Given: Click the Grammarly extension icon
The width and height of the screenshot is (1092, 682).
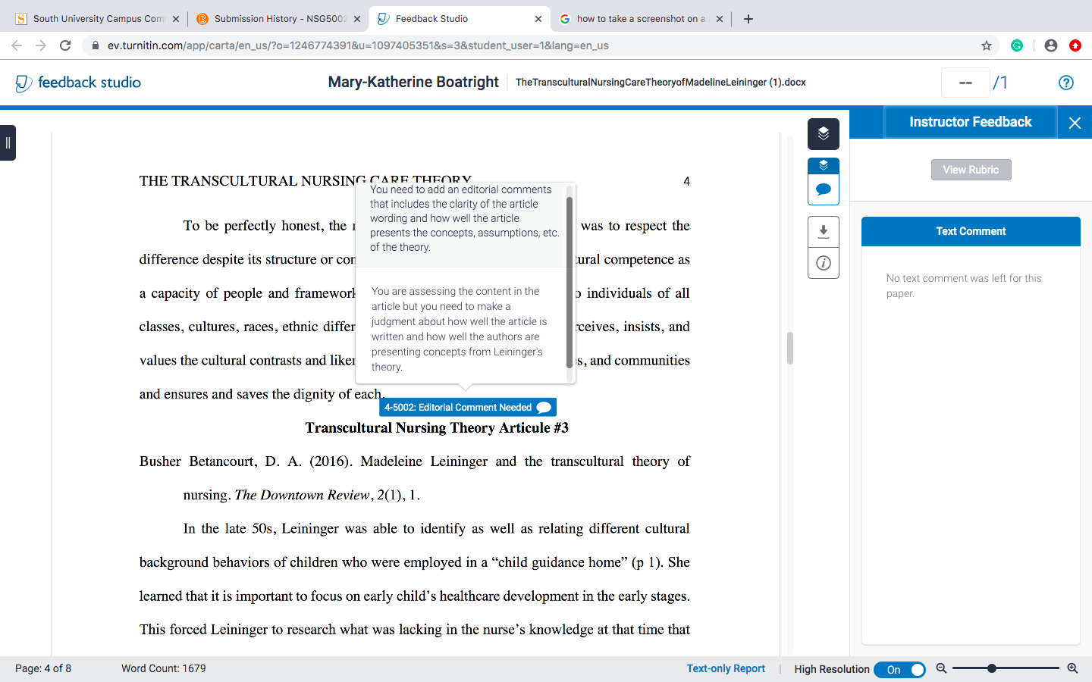Looking at the screenshot, I should pos(1017,45).
